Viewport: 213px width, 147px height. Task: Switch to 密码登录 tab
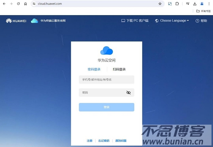(x=94, y=69)
